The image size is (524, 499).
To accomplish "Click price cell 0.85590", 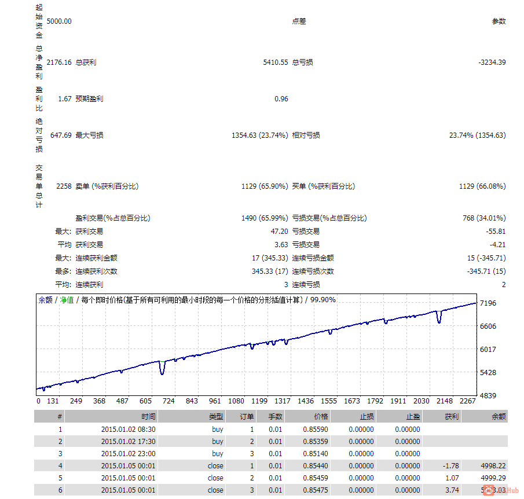I will click(x=316, y=430).
